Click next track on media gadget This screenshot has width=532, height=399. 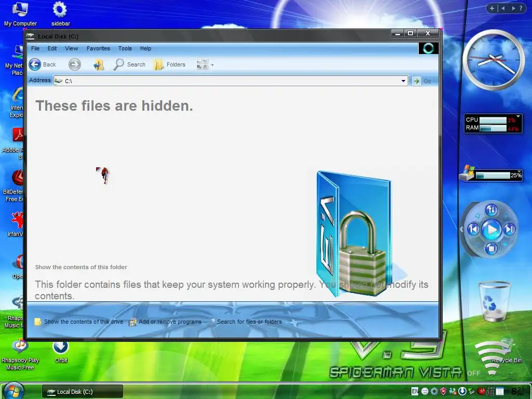pyautogui.click(x=510, y=230)
